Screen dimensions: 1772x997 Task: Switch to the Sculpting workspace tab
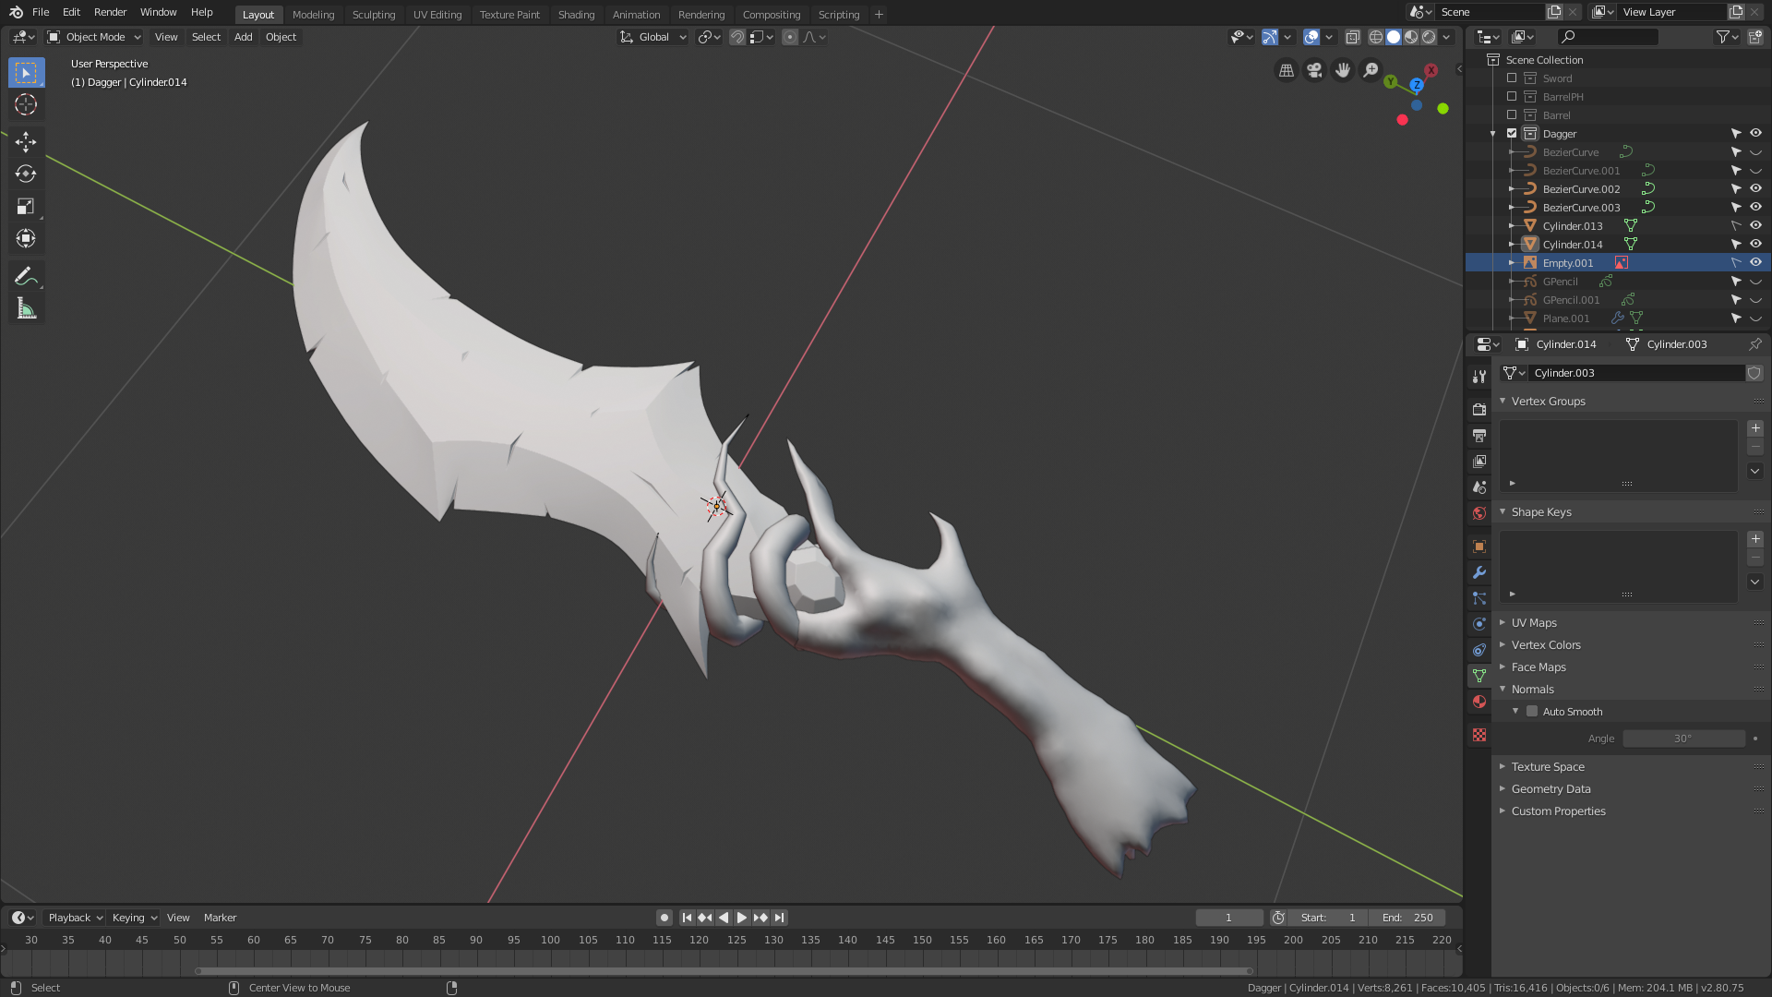(373, 15)
